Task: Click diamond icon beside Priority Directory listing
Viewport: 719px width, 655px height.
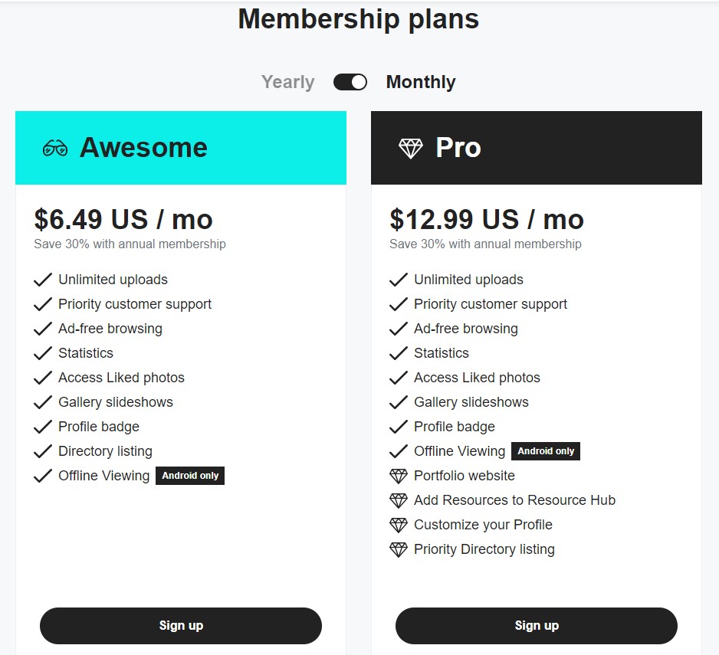Action: click(x=399, y=549)
